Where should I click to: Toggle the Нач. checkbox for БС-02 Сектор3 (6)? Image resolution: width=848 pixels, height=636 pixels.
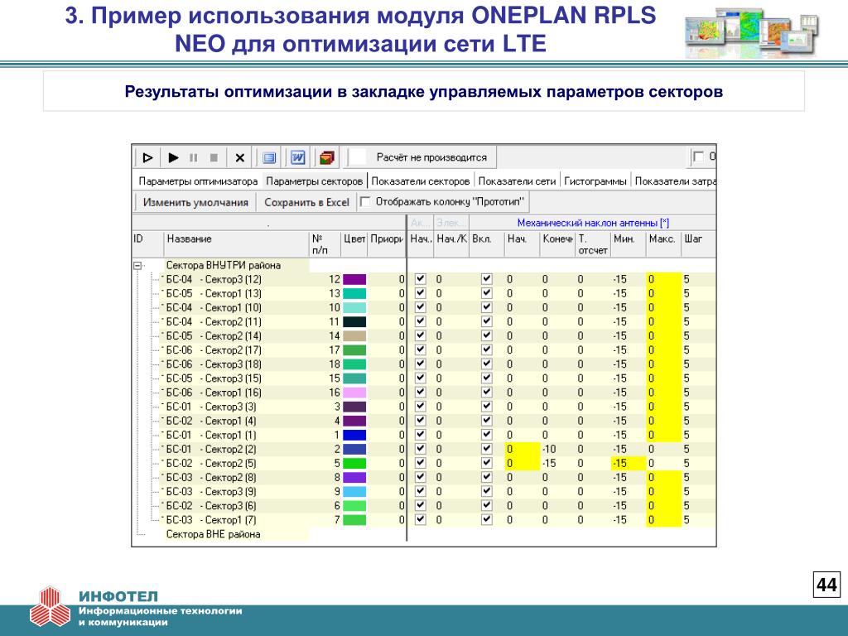pyautogui.click(x=420, y=506)
